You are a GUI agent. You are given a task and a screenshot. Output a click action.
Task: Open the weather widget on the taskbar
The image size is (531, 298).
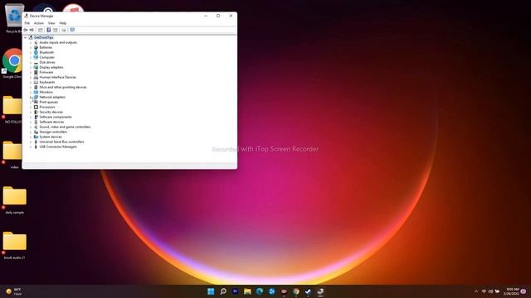(x=13, y=291)
